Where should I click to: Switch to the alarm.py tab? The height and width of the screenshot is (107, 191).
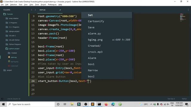point(42,10)
